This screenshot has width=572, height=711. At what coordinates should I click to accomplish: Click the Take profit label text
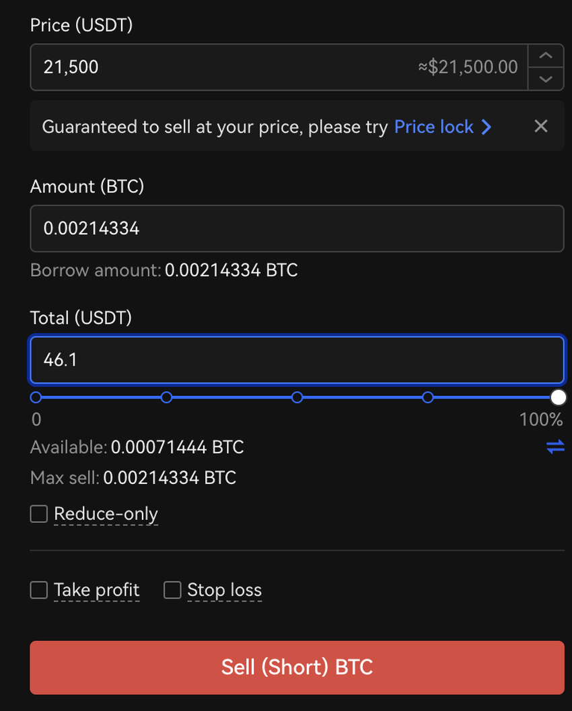tap(96, 590)
